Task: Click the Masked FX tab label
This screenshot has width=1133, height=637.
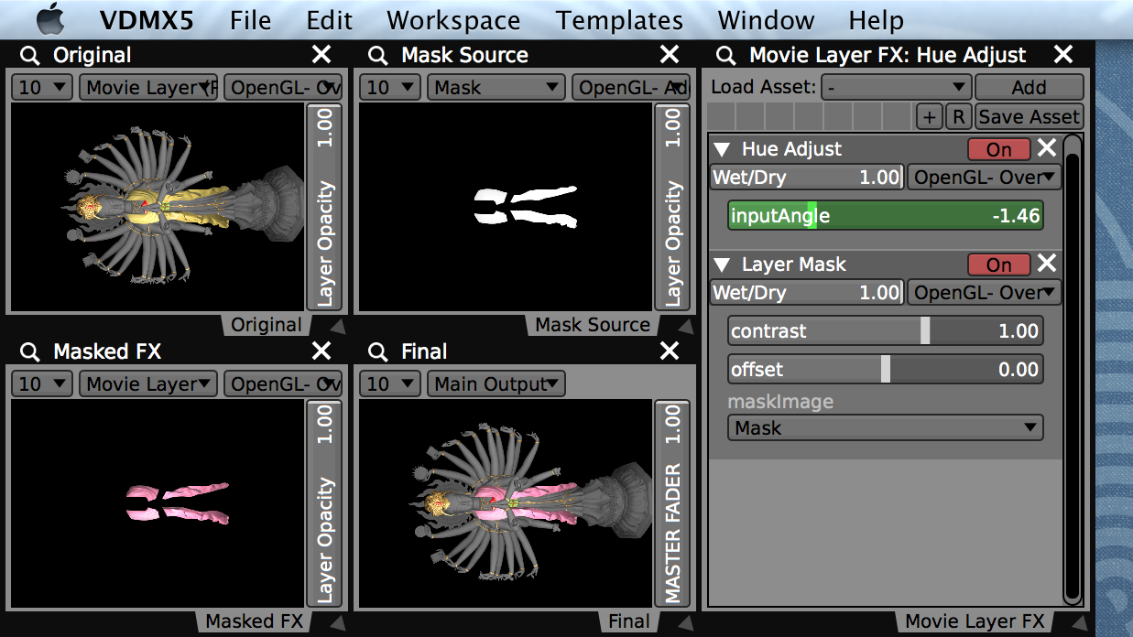Action: click(254, 621)
